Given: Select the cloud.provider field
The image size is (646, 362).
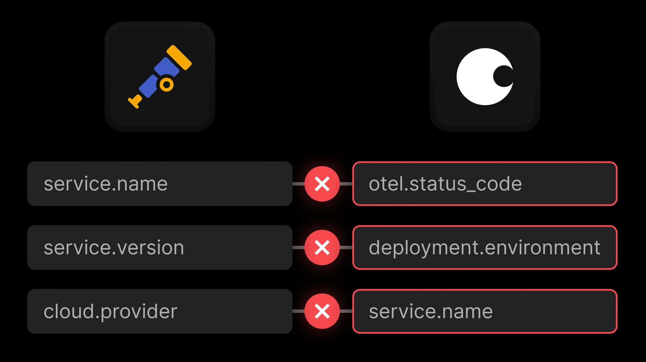Looking at the screenshot, I should [x=160, y=311].
